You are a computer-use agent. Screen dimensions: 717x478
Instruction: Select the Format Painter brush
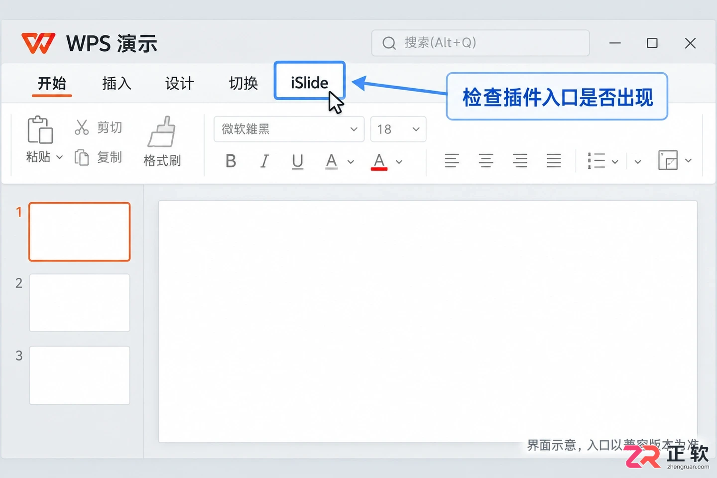162,131
